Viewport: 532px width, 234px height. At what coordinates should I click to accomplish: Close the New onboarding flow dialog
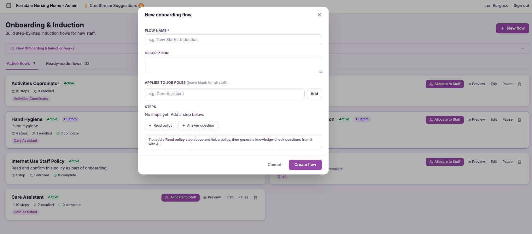pos(319,15)
